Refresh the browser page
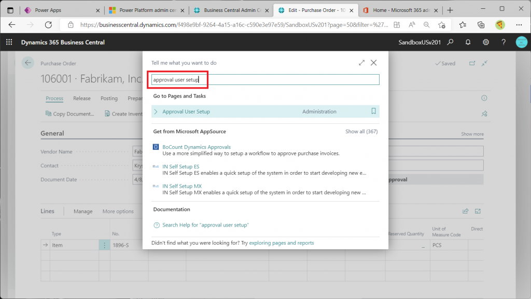 pos(48,25)
